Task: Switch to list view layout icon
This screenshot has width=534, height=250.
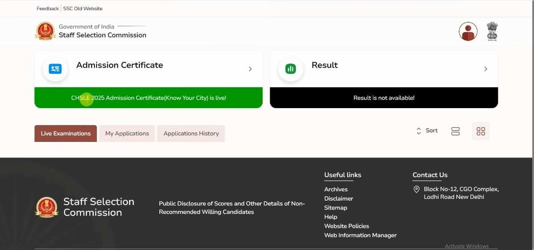Action: 455,131
